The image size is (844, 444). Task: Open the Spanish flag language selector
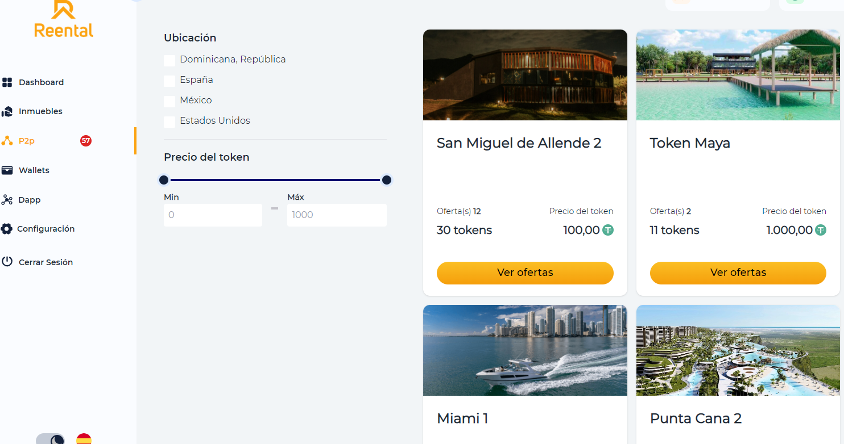(84, 439)
